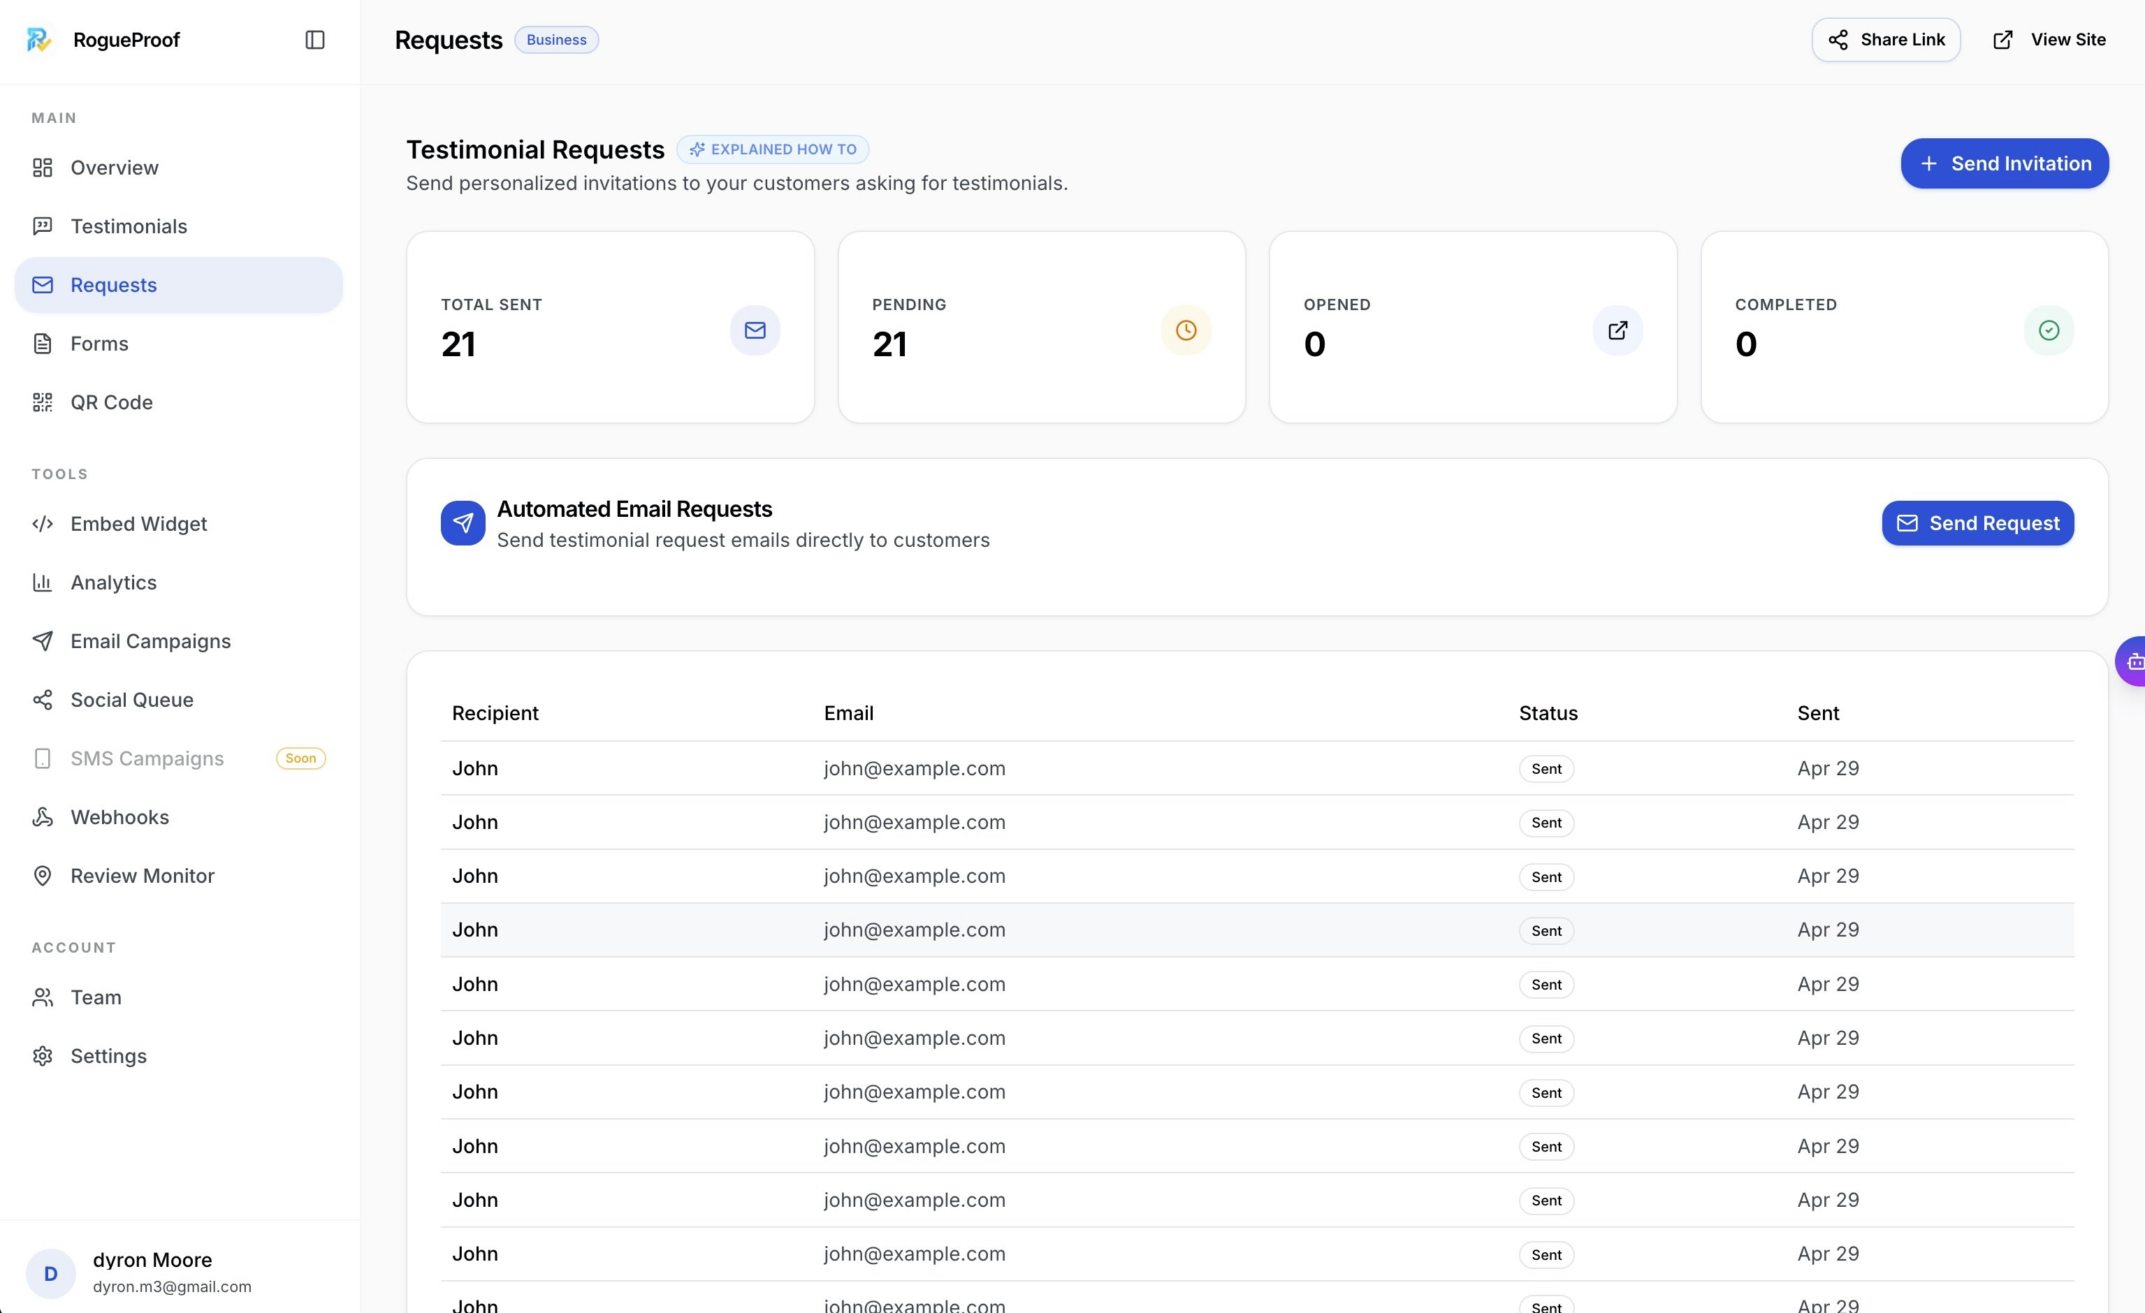Click the Status column header
This screenshot has height=1313, width=2145.
(x=1548, y=714)
